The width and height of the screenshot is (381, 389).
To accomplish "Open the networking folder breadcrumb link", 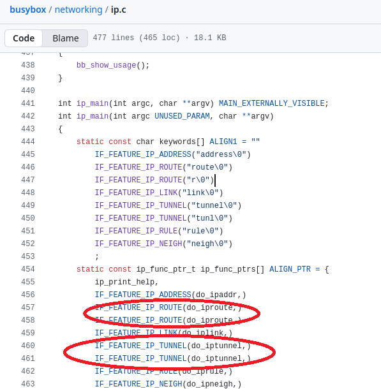I will 78,10.
